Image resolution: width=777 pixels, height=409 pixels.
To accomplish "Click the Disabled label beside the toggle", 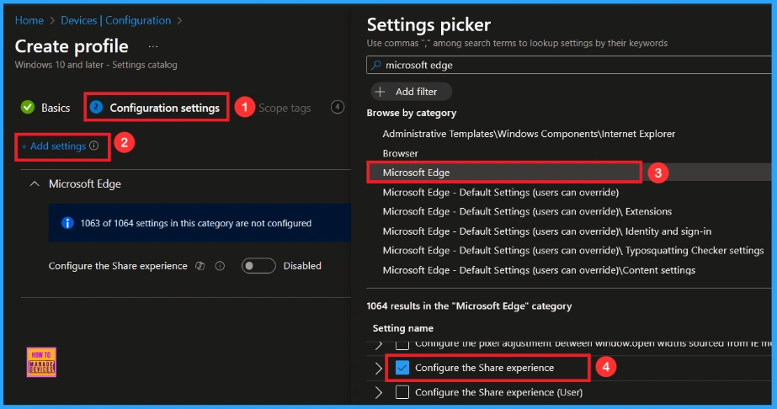I will click(302, 266).
